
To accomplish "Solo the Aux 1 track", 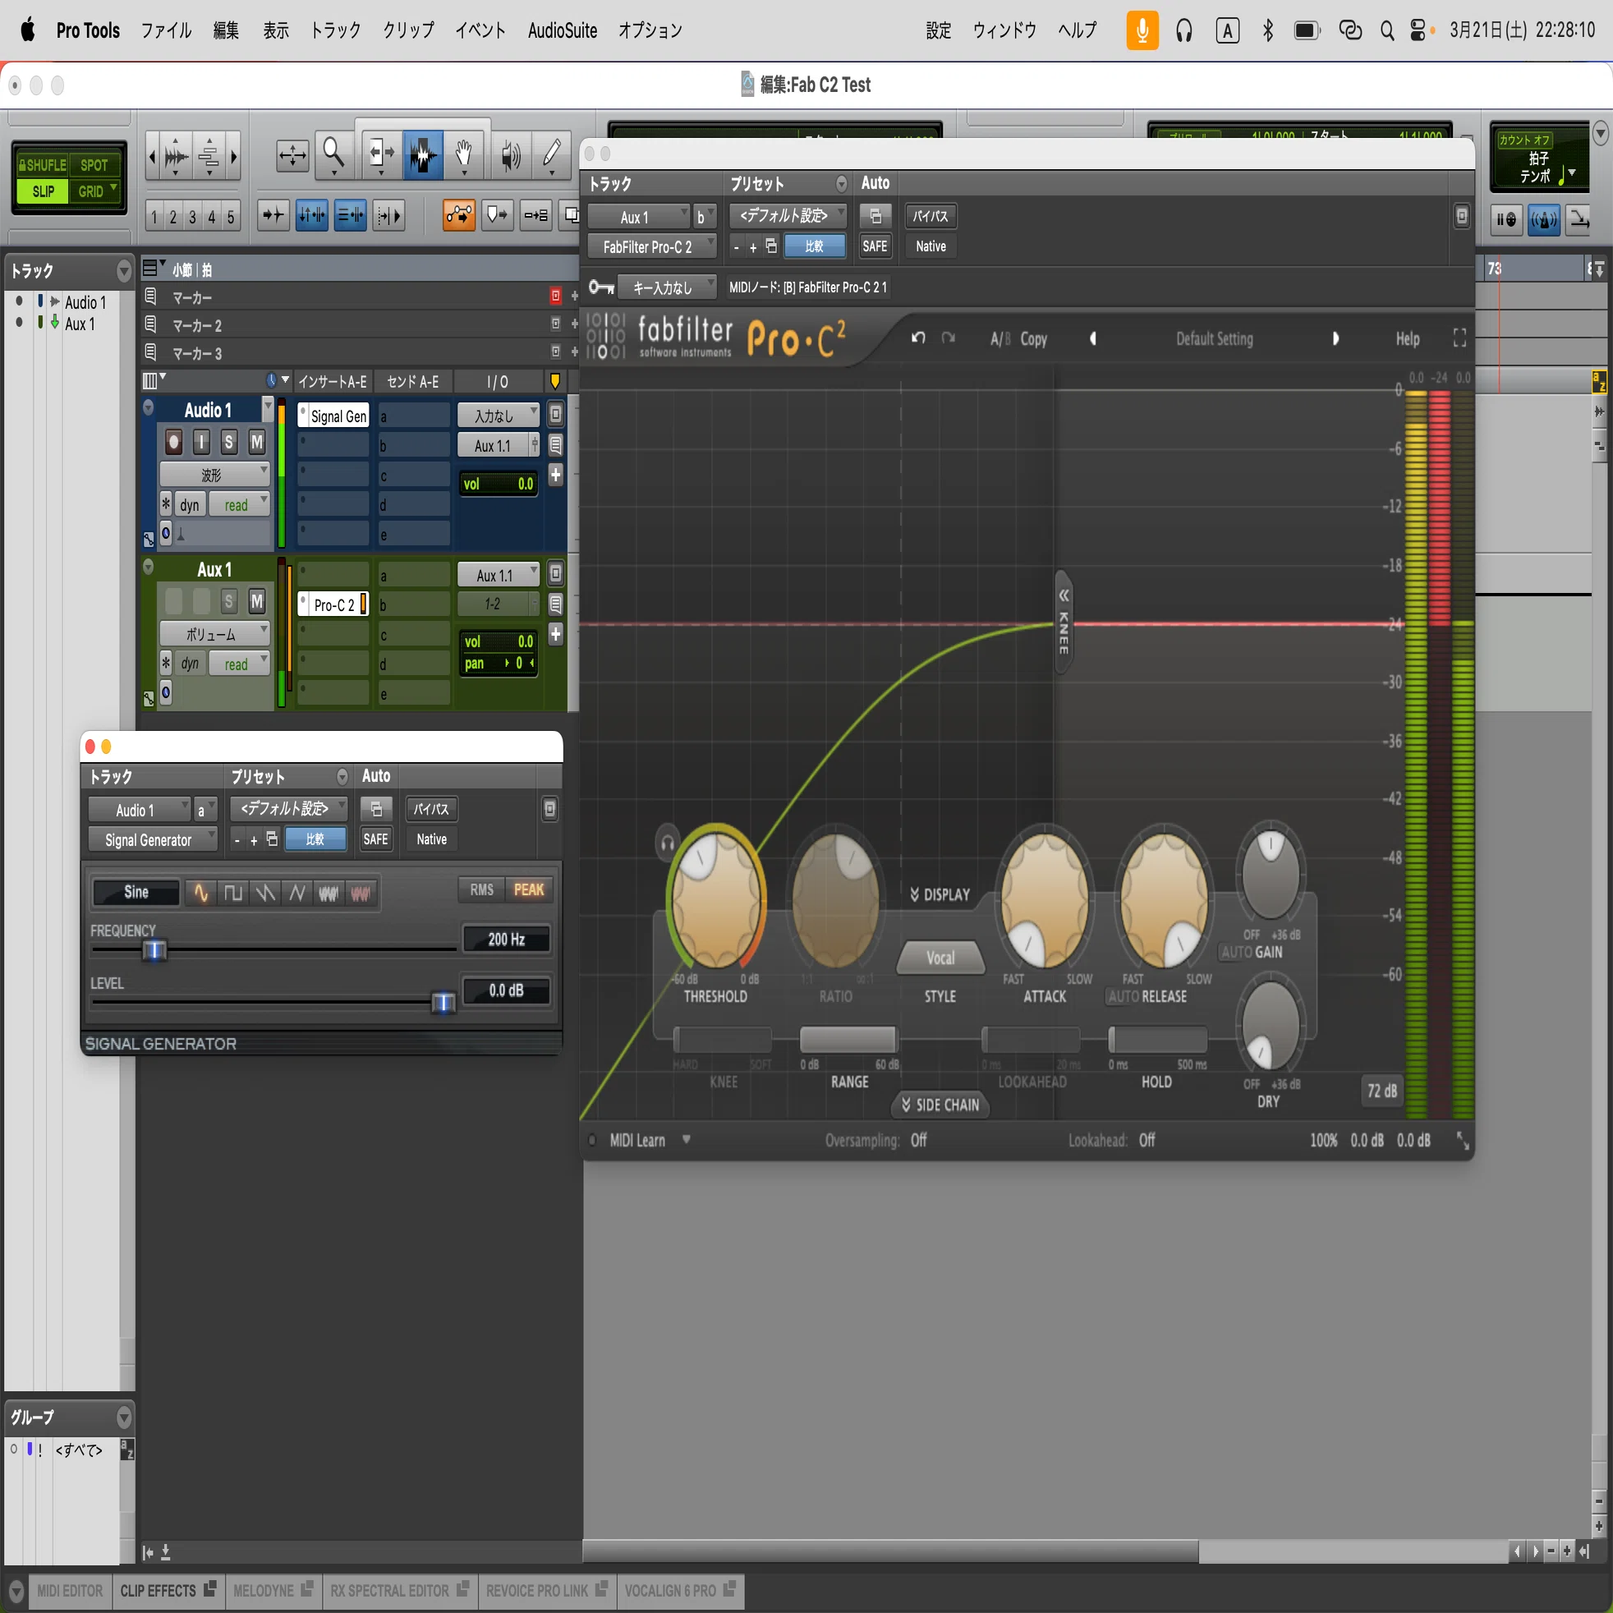I will pos(229,601).
